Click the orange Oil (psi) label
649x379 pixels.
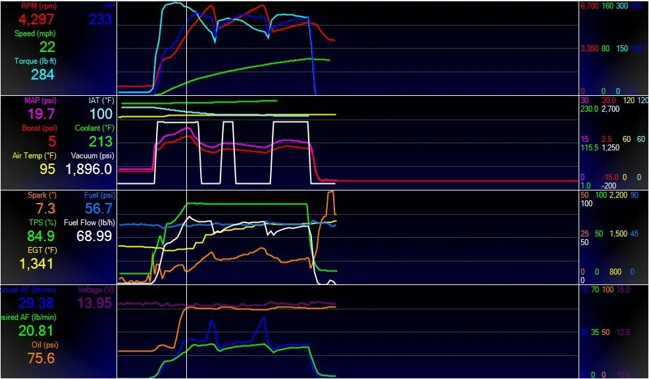45,345
